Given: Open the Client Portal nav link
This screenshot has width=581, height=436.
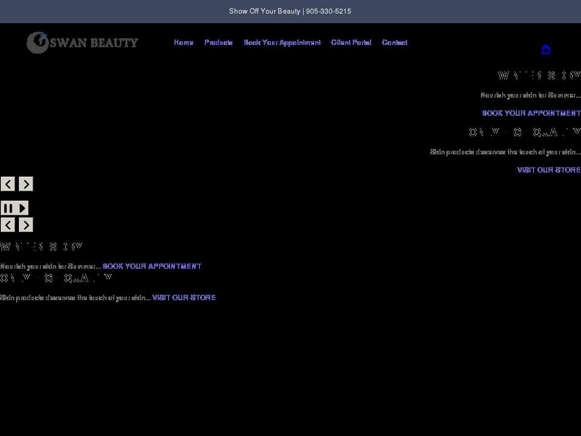Looking at the screenshot, I should click(351, 42).
